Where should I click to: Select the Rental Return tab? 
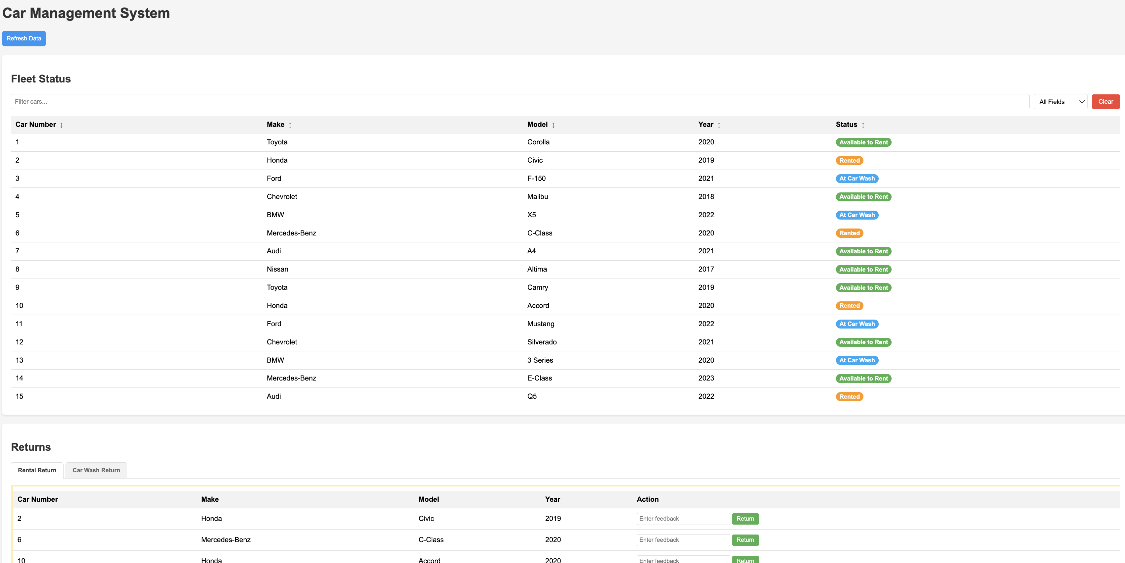37,470
